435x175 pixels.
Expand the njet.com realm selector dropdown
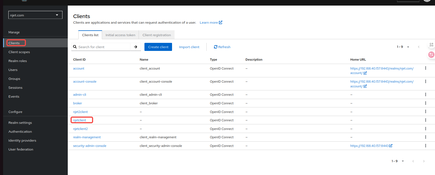click(35, 15)
